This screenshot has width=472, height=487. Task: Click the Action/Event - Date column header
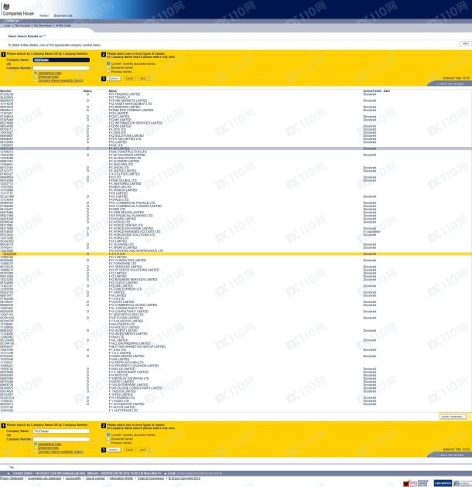(x=376, y=91)
